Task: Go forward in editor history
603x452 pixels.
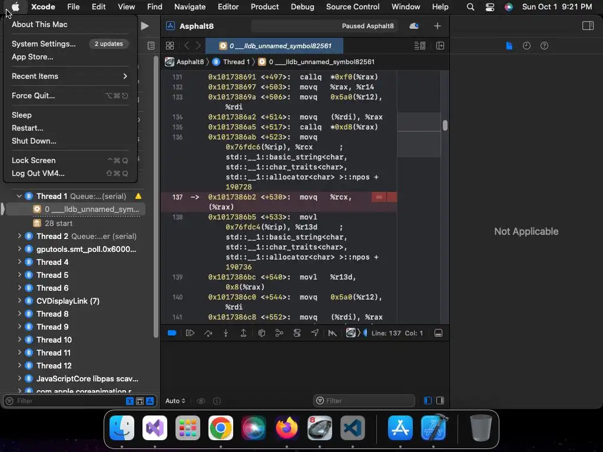Action: (198, 46)
